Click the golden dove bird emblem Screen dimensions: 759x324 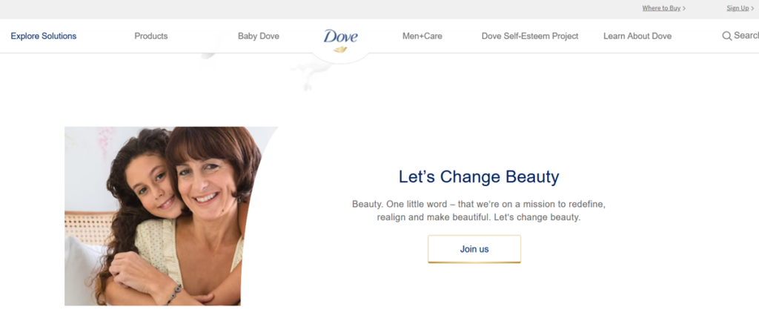click(340, 49)
